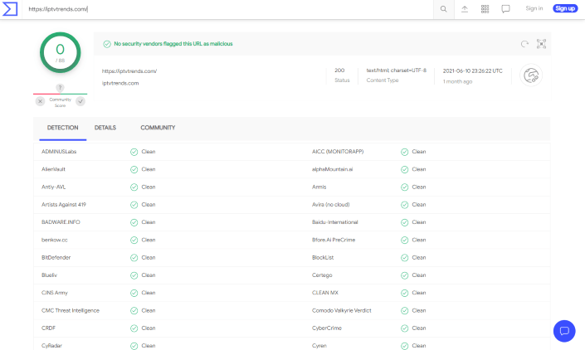
Task: Click the clean checkmark icon for CRDF
Action: (134, 328)
